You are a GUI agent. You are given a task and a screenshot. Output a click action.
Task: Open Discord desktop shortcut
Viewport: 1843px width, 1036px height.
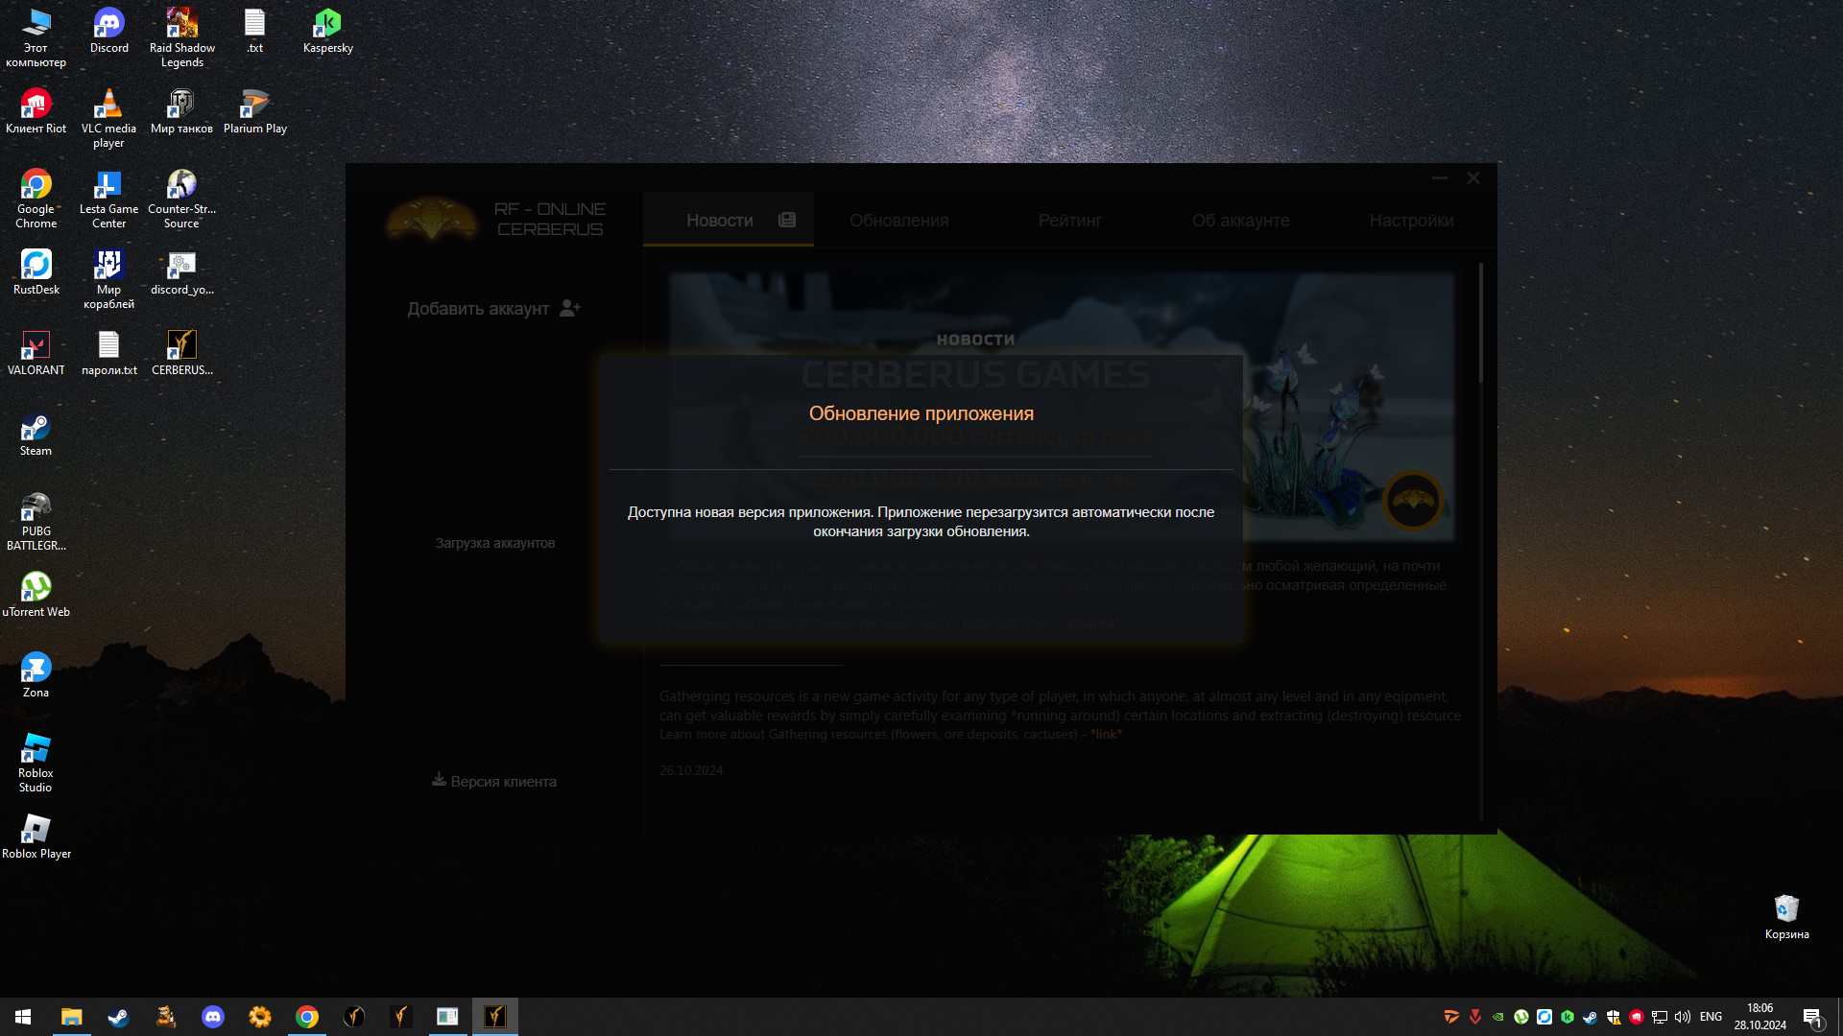(x=108, y=32)
